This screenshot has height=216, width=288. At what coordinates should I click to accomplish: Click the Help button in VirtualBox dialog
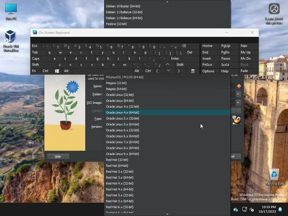point(58,156)
